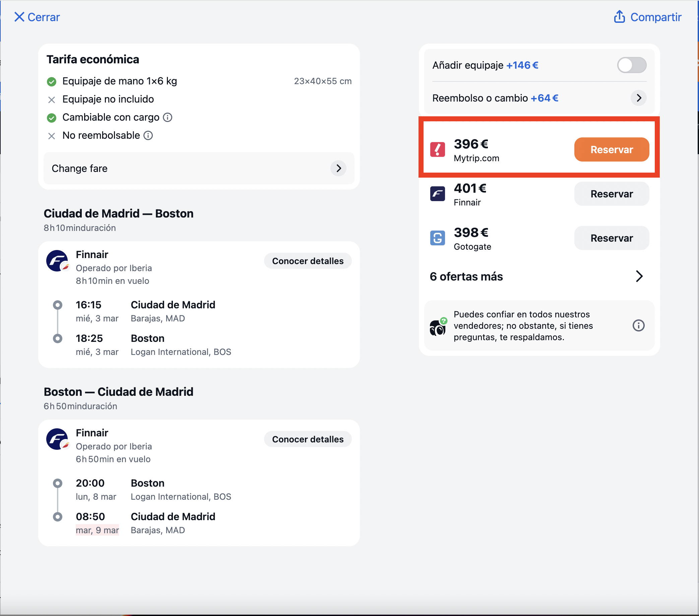
Task: Click the 20:00 departure time
Action: pyautogui.click(x=90, y=483)
